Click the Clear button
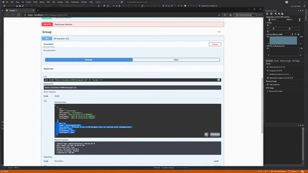This screenshot has height=173, width=308. point(176,60)
